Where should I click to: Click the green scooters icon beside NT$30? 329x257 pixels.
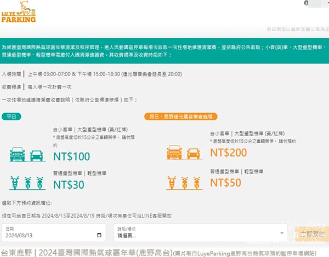(x=27, y=183)
